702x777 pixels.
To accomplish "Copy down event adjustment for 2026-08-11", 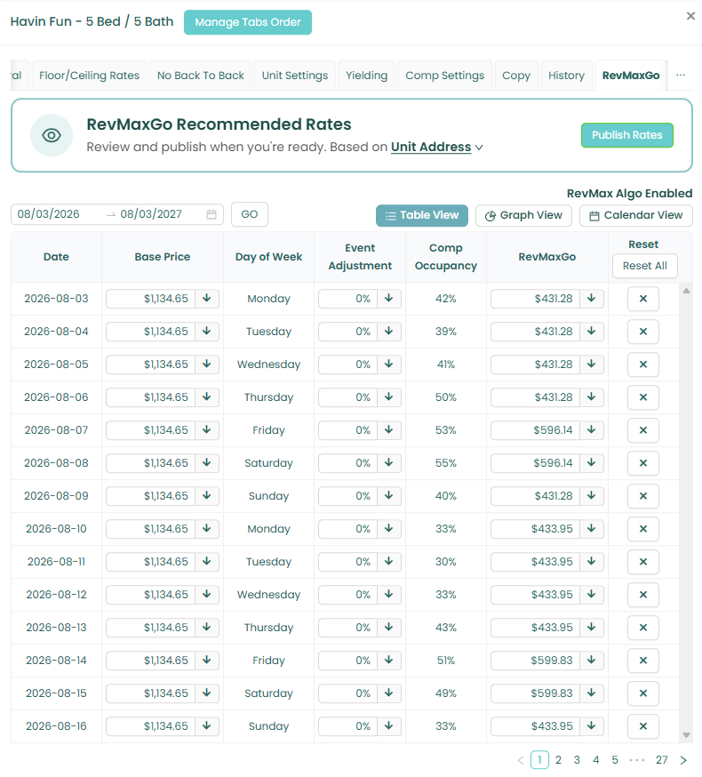I will (x=389, y=562).
